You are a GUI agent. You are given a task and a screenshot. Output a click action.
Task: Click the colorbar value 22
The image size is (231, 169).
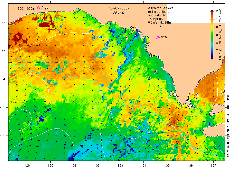click(216, 11)
